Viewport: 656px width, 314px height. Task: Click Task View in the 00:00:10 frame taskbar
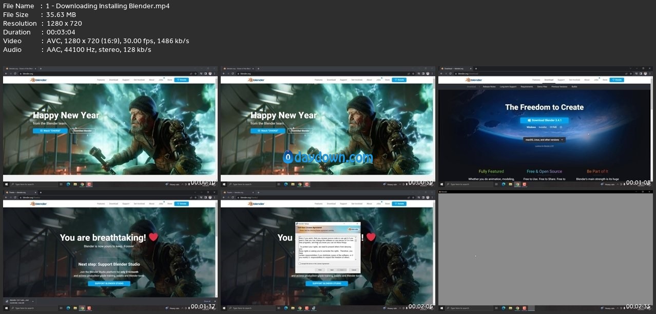(x=61, y=184)
